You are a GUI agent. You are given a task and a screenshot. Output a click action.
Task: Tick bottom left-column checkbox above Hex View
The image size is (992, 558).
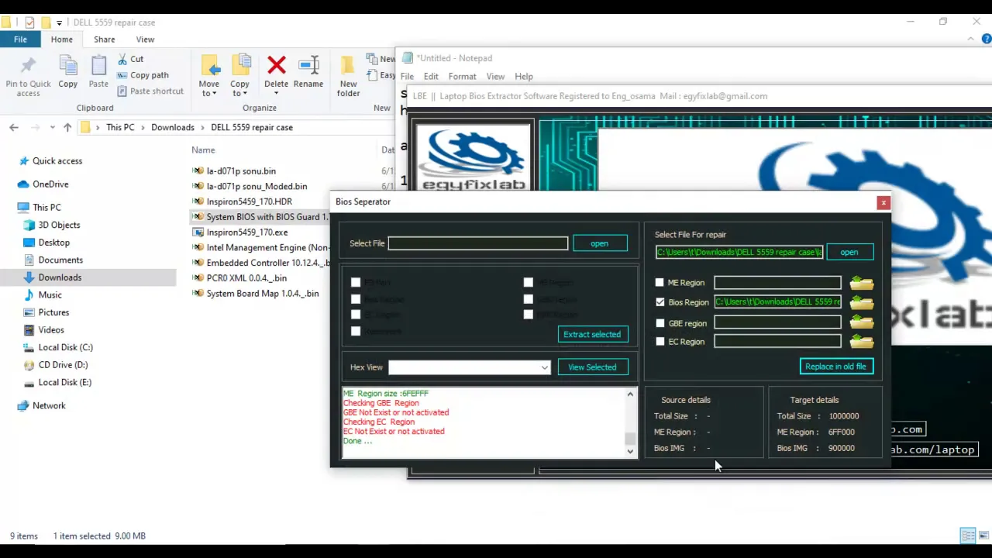pyautogui.click(x=356, y=331)
